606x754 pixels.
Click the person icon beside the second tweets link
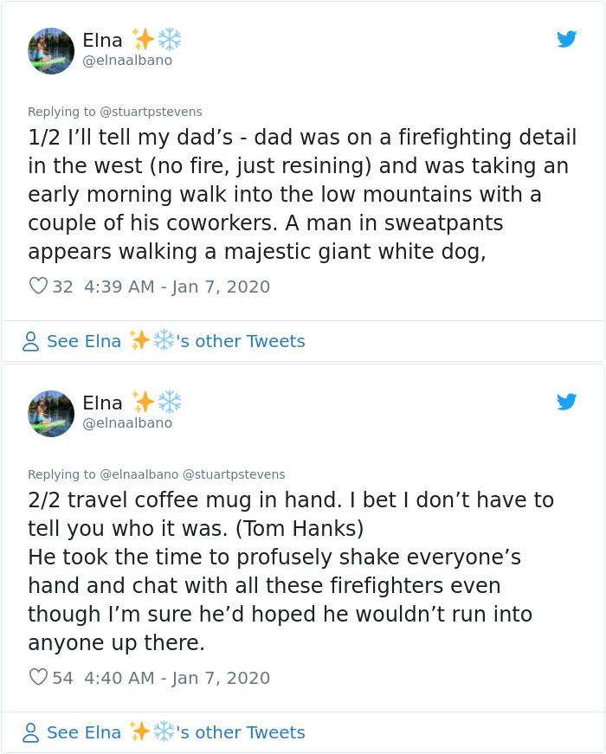point(29,732)
